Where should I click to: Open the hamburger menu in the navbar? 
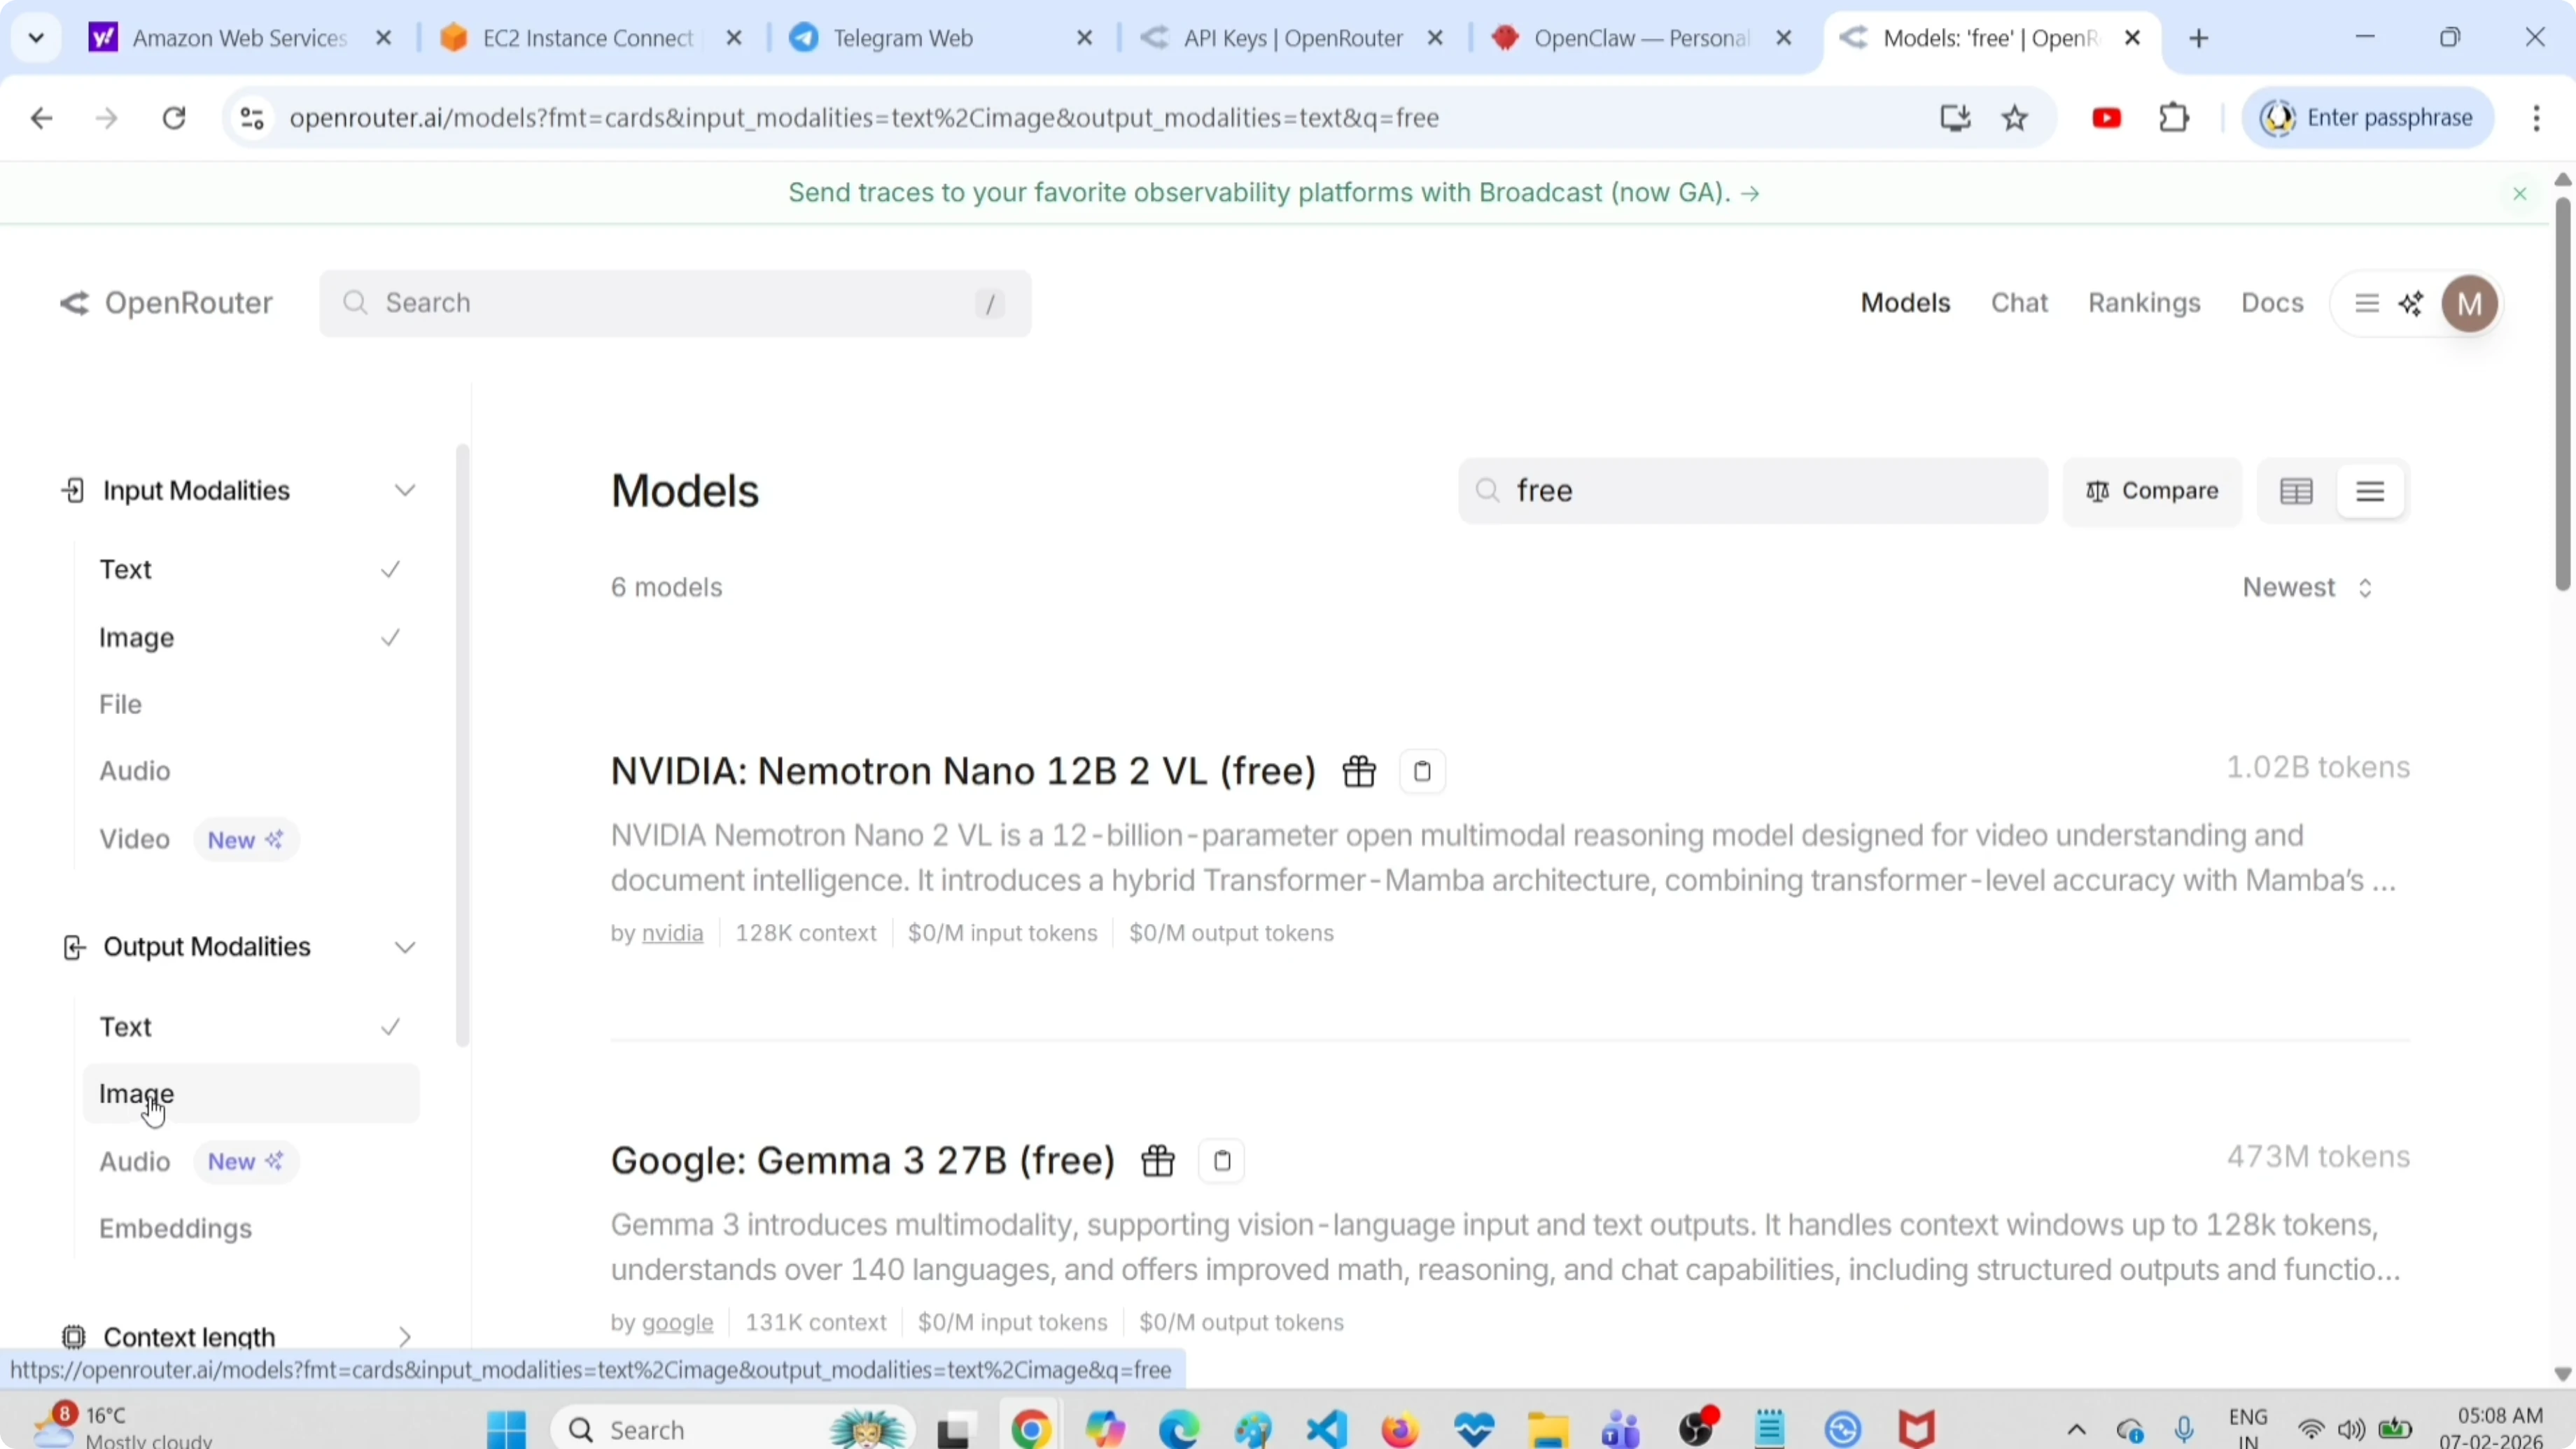pyautogui.click(x=2366, y=303)
